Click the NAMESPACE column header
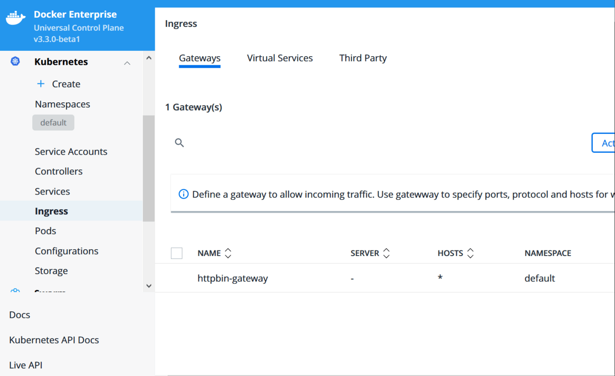 548,253
